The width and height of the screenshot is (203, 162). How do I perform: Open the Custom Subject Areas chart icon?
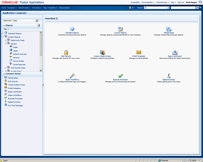[102, 53]
